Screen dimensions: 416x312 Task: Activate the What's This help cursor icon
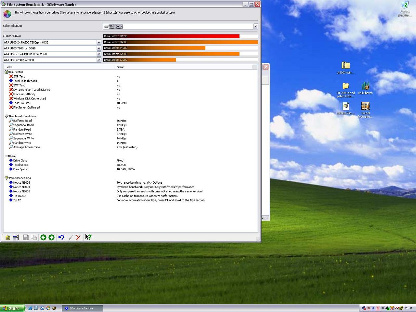(x=88, y=238)
